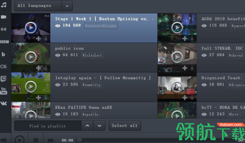This screenshot has height=143, width=245.
Task: Click the player's Stop button
Action: click(36, 140)
